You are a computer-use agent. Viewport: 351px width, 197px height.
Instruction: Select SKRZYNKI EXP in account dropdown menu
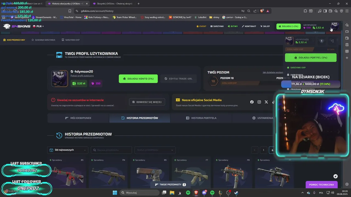[296, 67]
